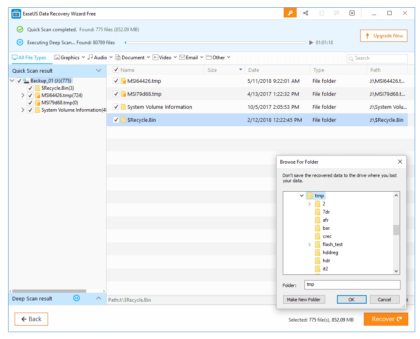Resume scan with the play button by timer
This screenshot has height=339, width=420.
pos(311,43)
